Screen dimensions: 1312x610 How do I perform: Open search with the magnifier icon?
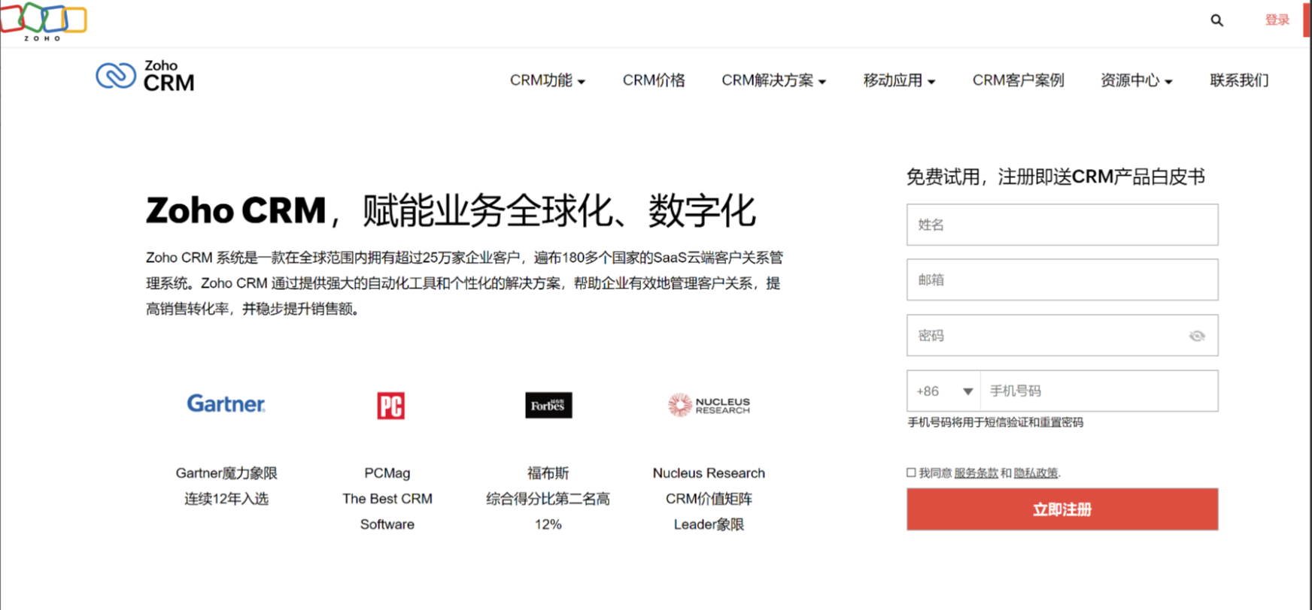click(x=1216, y=20)
